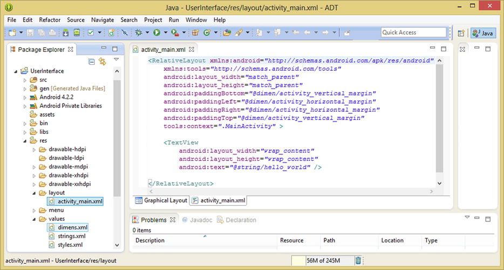Click the Save All icon
Screen dimensions: 504x270
[41, 32]
